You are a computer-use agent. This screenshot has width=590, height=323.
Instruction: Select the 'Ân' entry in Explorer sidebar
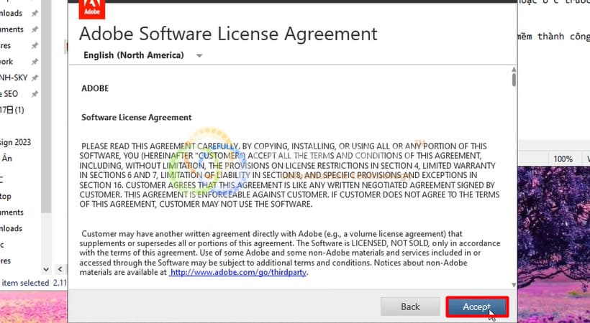[x=6, y=159]
